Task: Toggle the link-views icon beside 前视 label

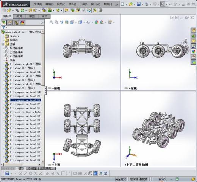Action: [50, 88]
